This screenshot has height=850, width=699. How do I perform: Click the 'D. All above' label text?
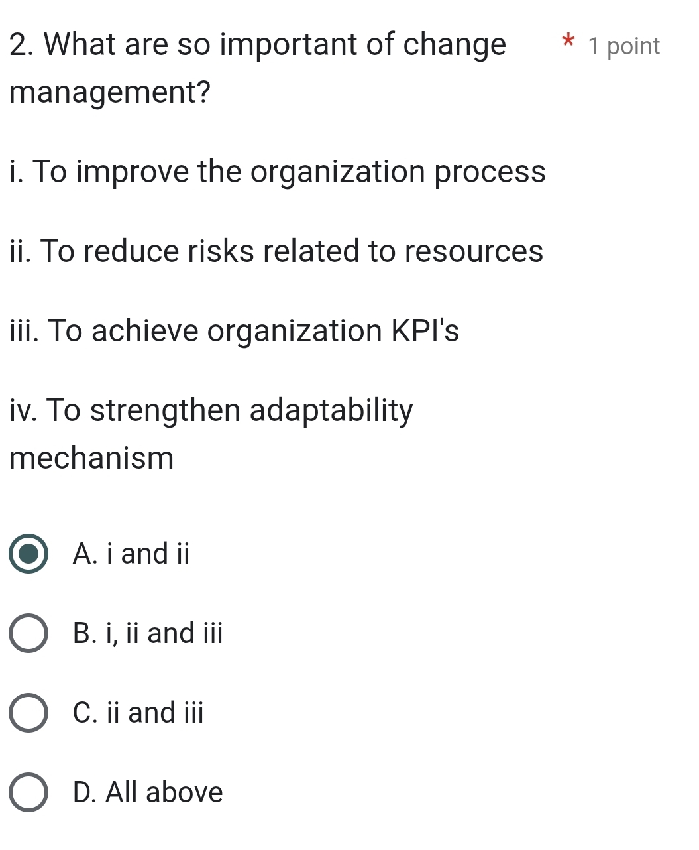point(148,792)
